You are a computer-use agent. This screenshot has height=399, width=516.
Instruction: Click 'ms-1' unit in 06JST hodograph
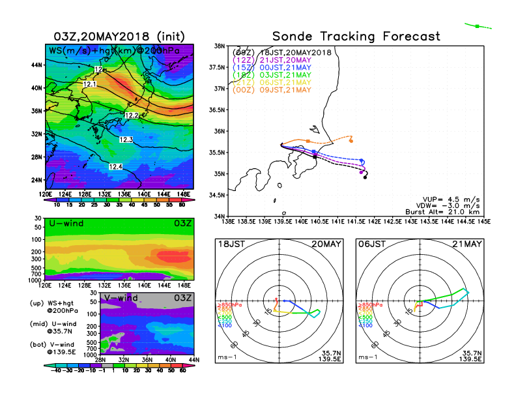click(368, 357)
